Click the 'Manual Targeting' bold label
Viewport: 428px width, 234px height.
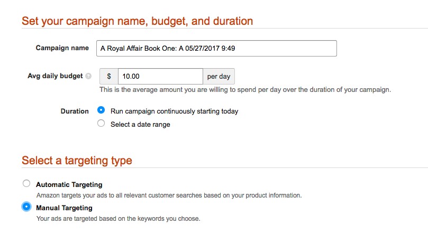click(x=64, y=208)
